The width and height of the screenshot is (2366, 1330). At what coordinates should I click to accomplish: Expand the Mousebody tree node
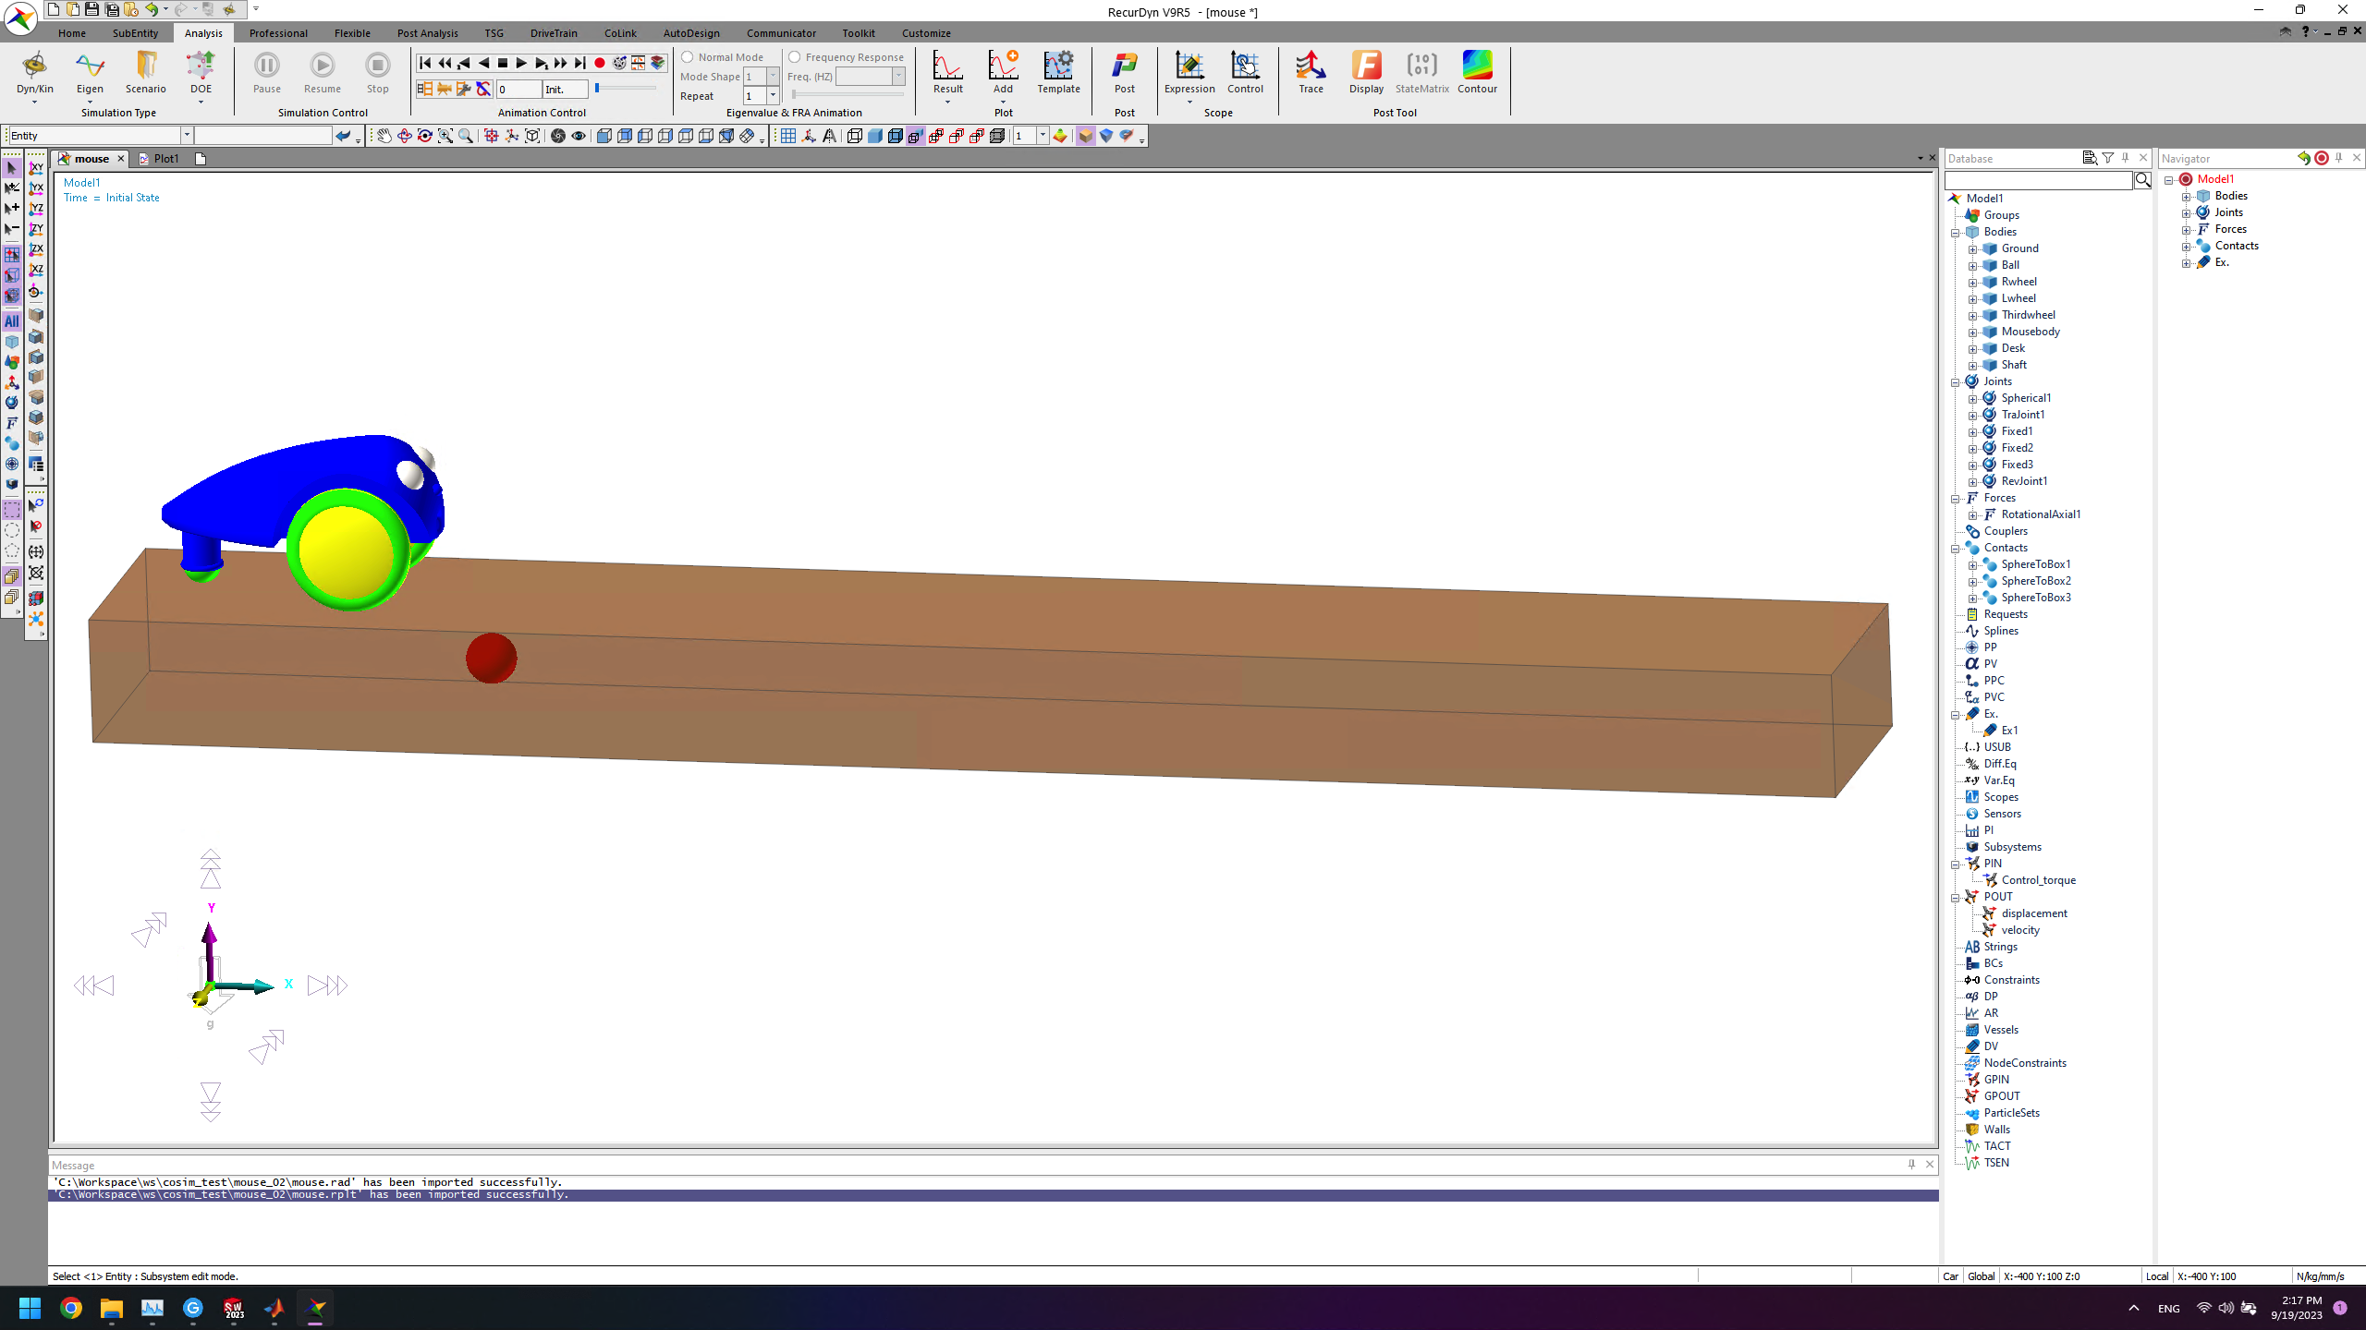click(x=1973, y=332)
